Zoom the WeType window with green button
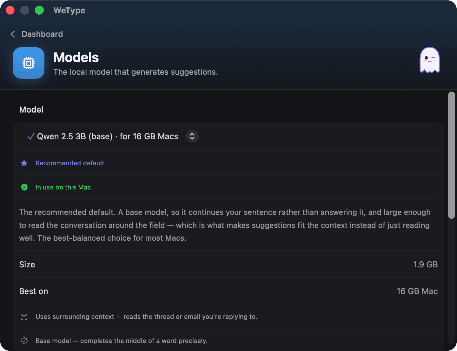457x351 pixels. (x=39, y=10)
